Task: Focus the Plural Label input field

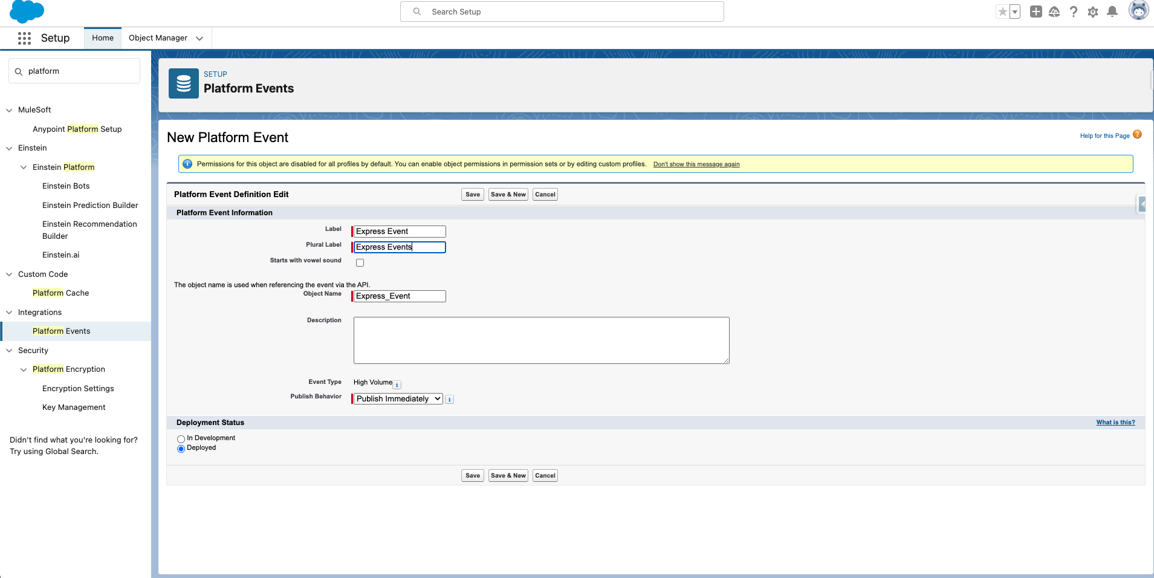Action: [x=400, y=247]
